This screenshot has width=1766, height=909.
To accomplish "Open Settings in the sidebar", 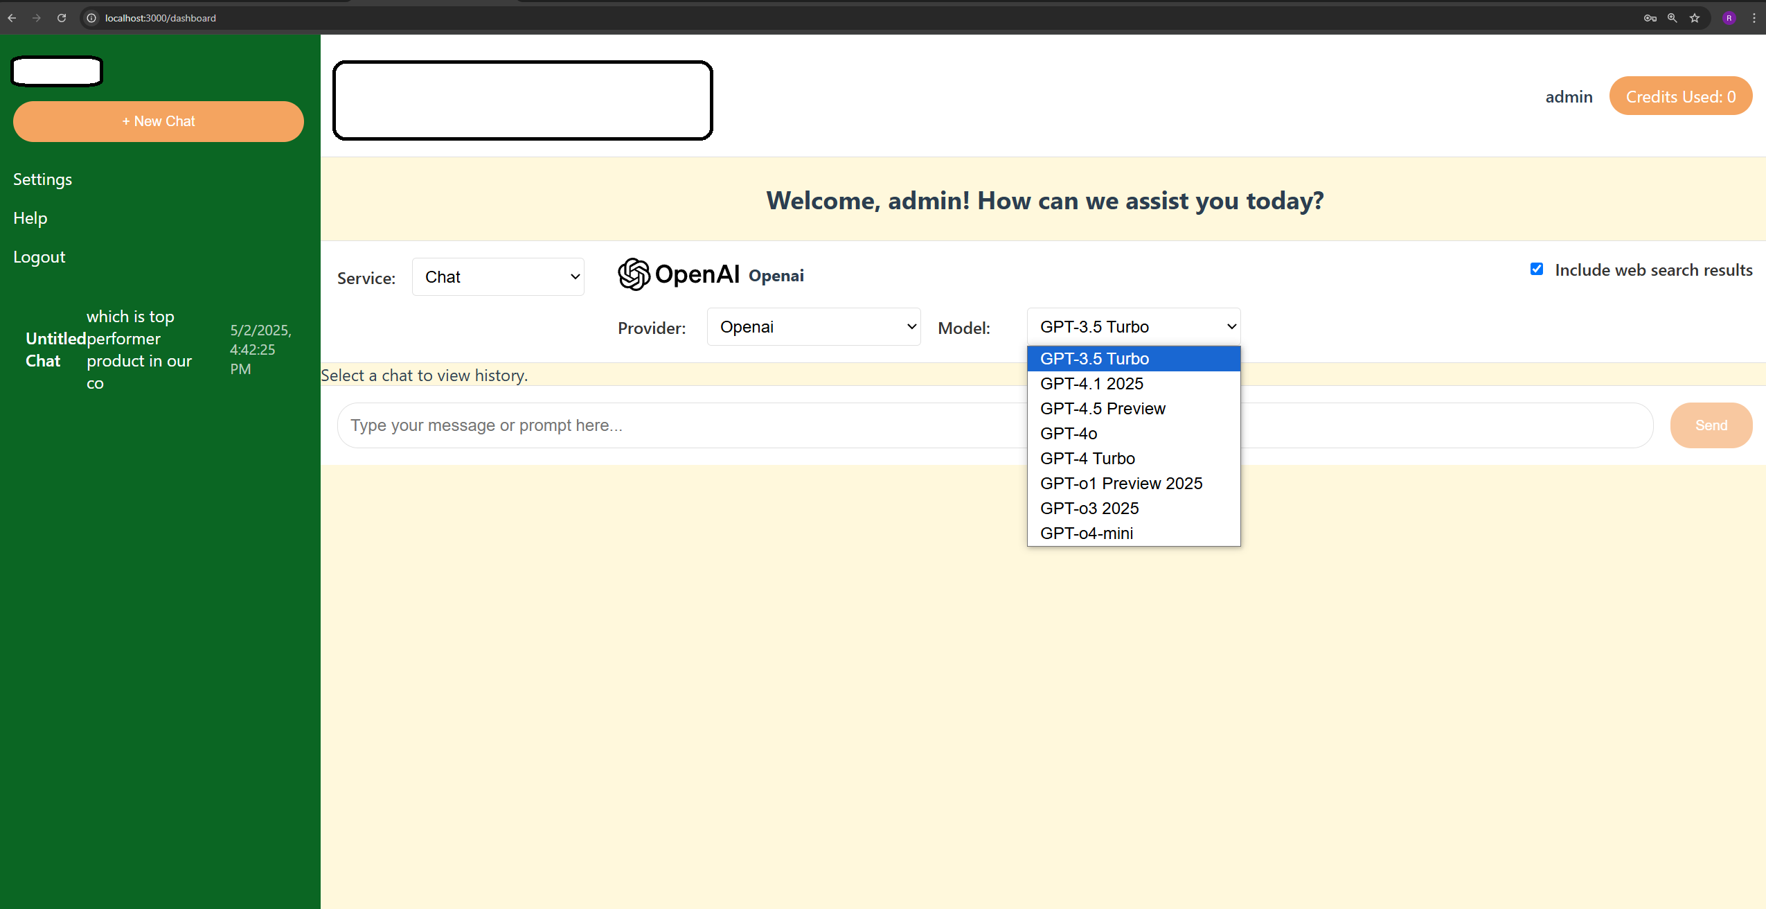I will pyautogui.click(x=43, y=179).
